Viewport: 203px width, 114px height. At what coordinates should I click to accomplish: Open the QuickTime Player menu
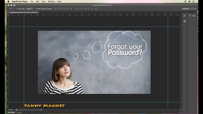point(20,1)
